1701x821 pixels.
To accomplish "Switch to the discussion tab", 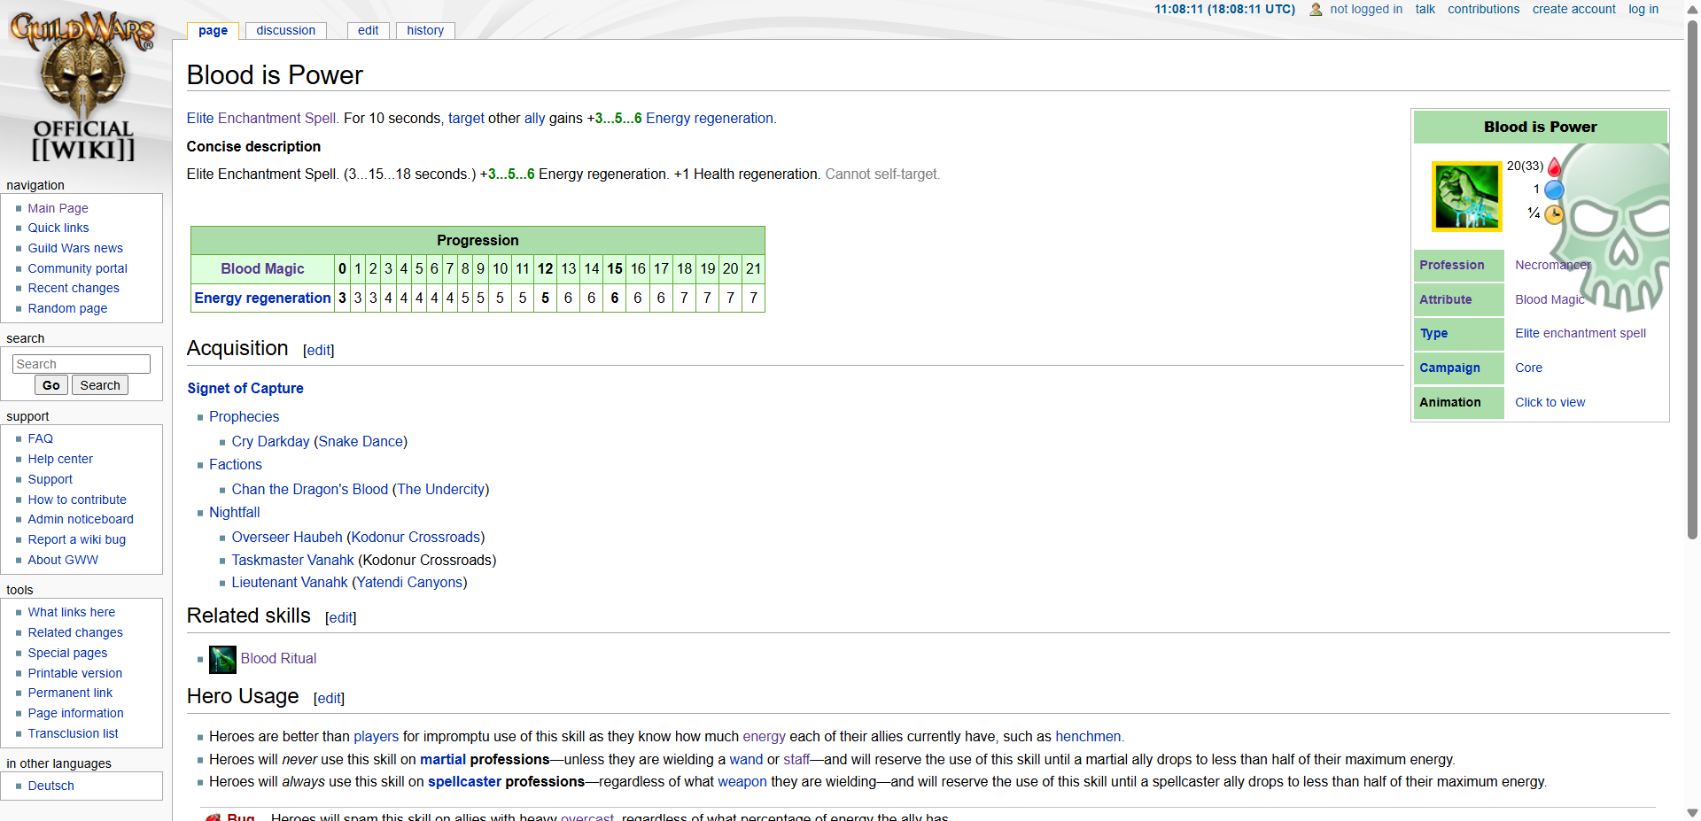I will (285, 30).
